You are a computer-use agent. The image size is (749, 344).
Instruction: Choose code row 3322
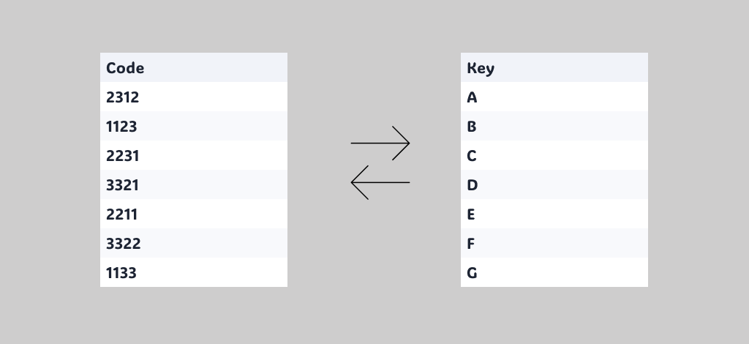click(193, 243)
